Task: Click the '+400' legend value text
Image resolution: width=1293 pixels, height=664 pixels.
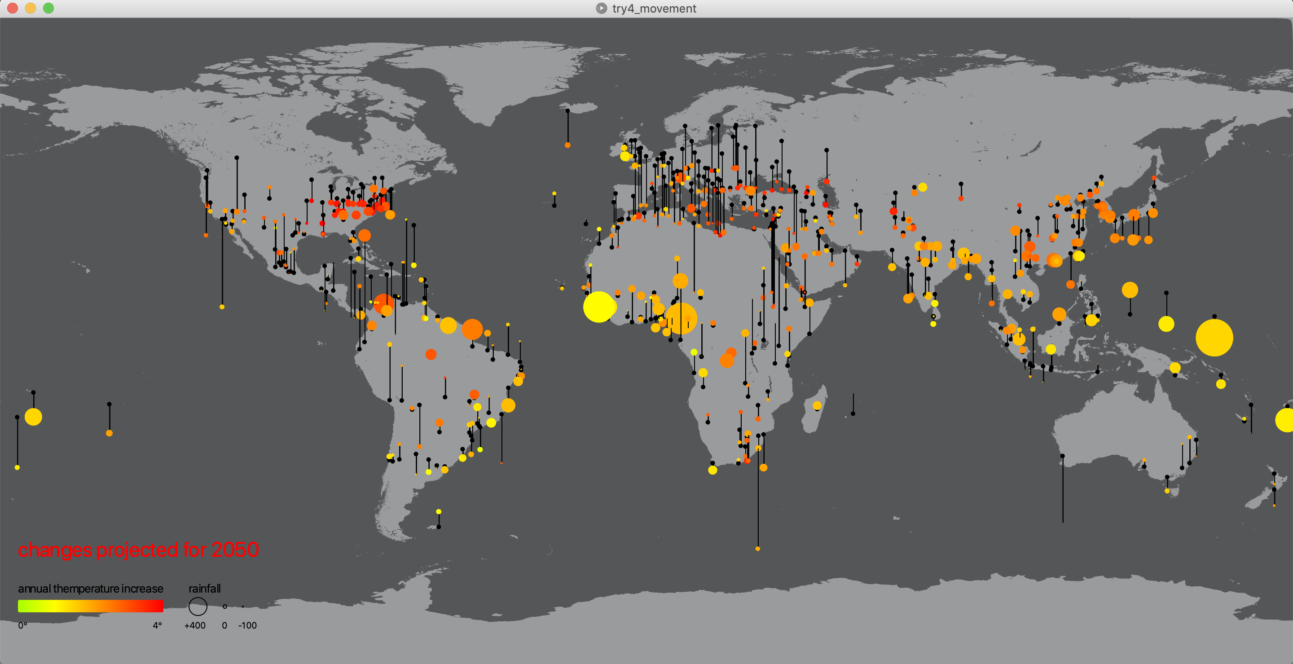Action: [195, 625]
